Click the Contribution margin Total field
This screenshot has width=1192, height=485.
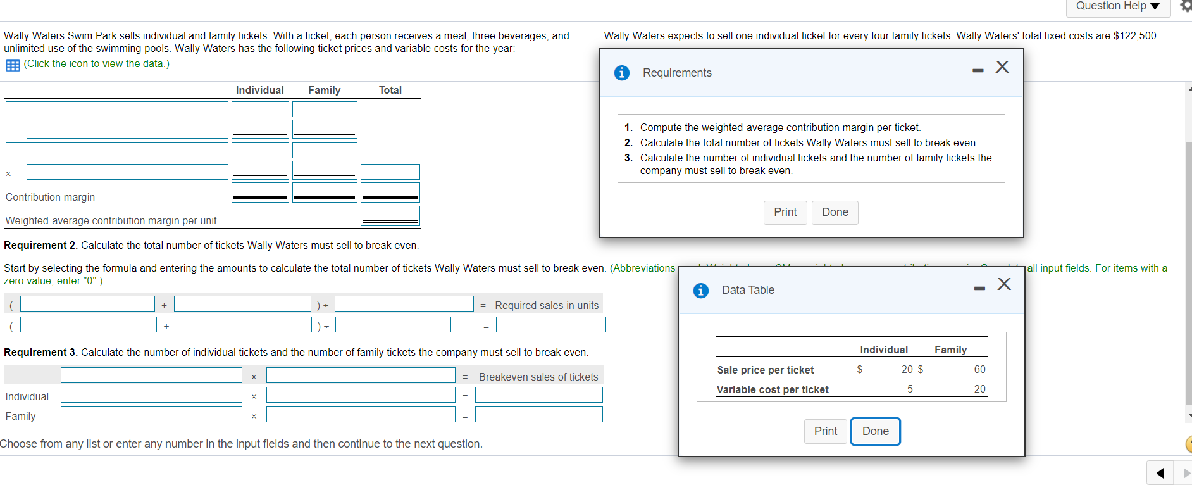(390, 192)
